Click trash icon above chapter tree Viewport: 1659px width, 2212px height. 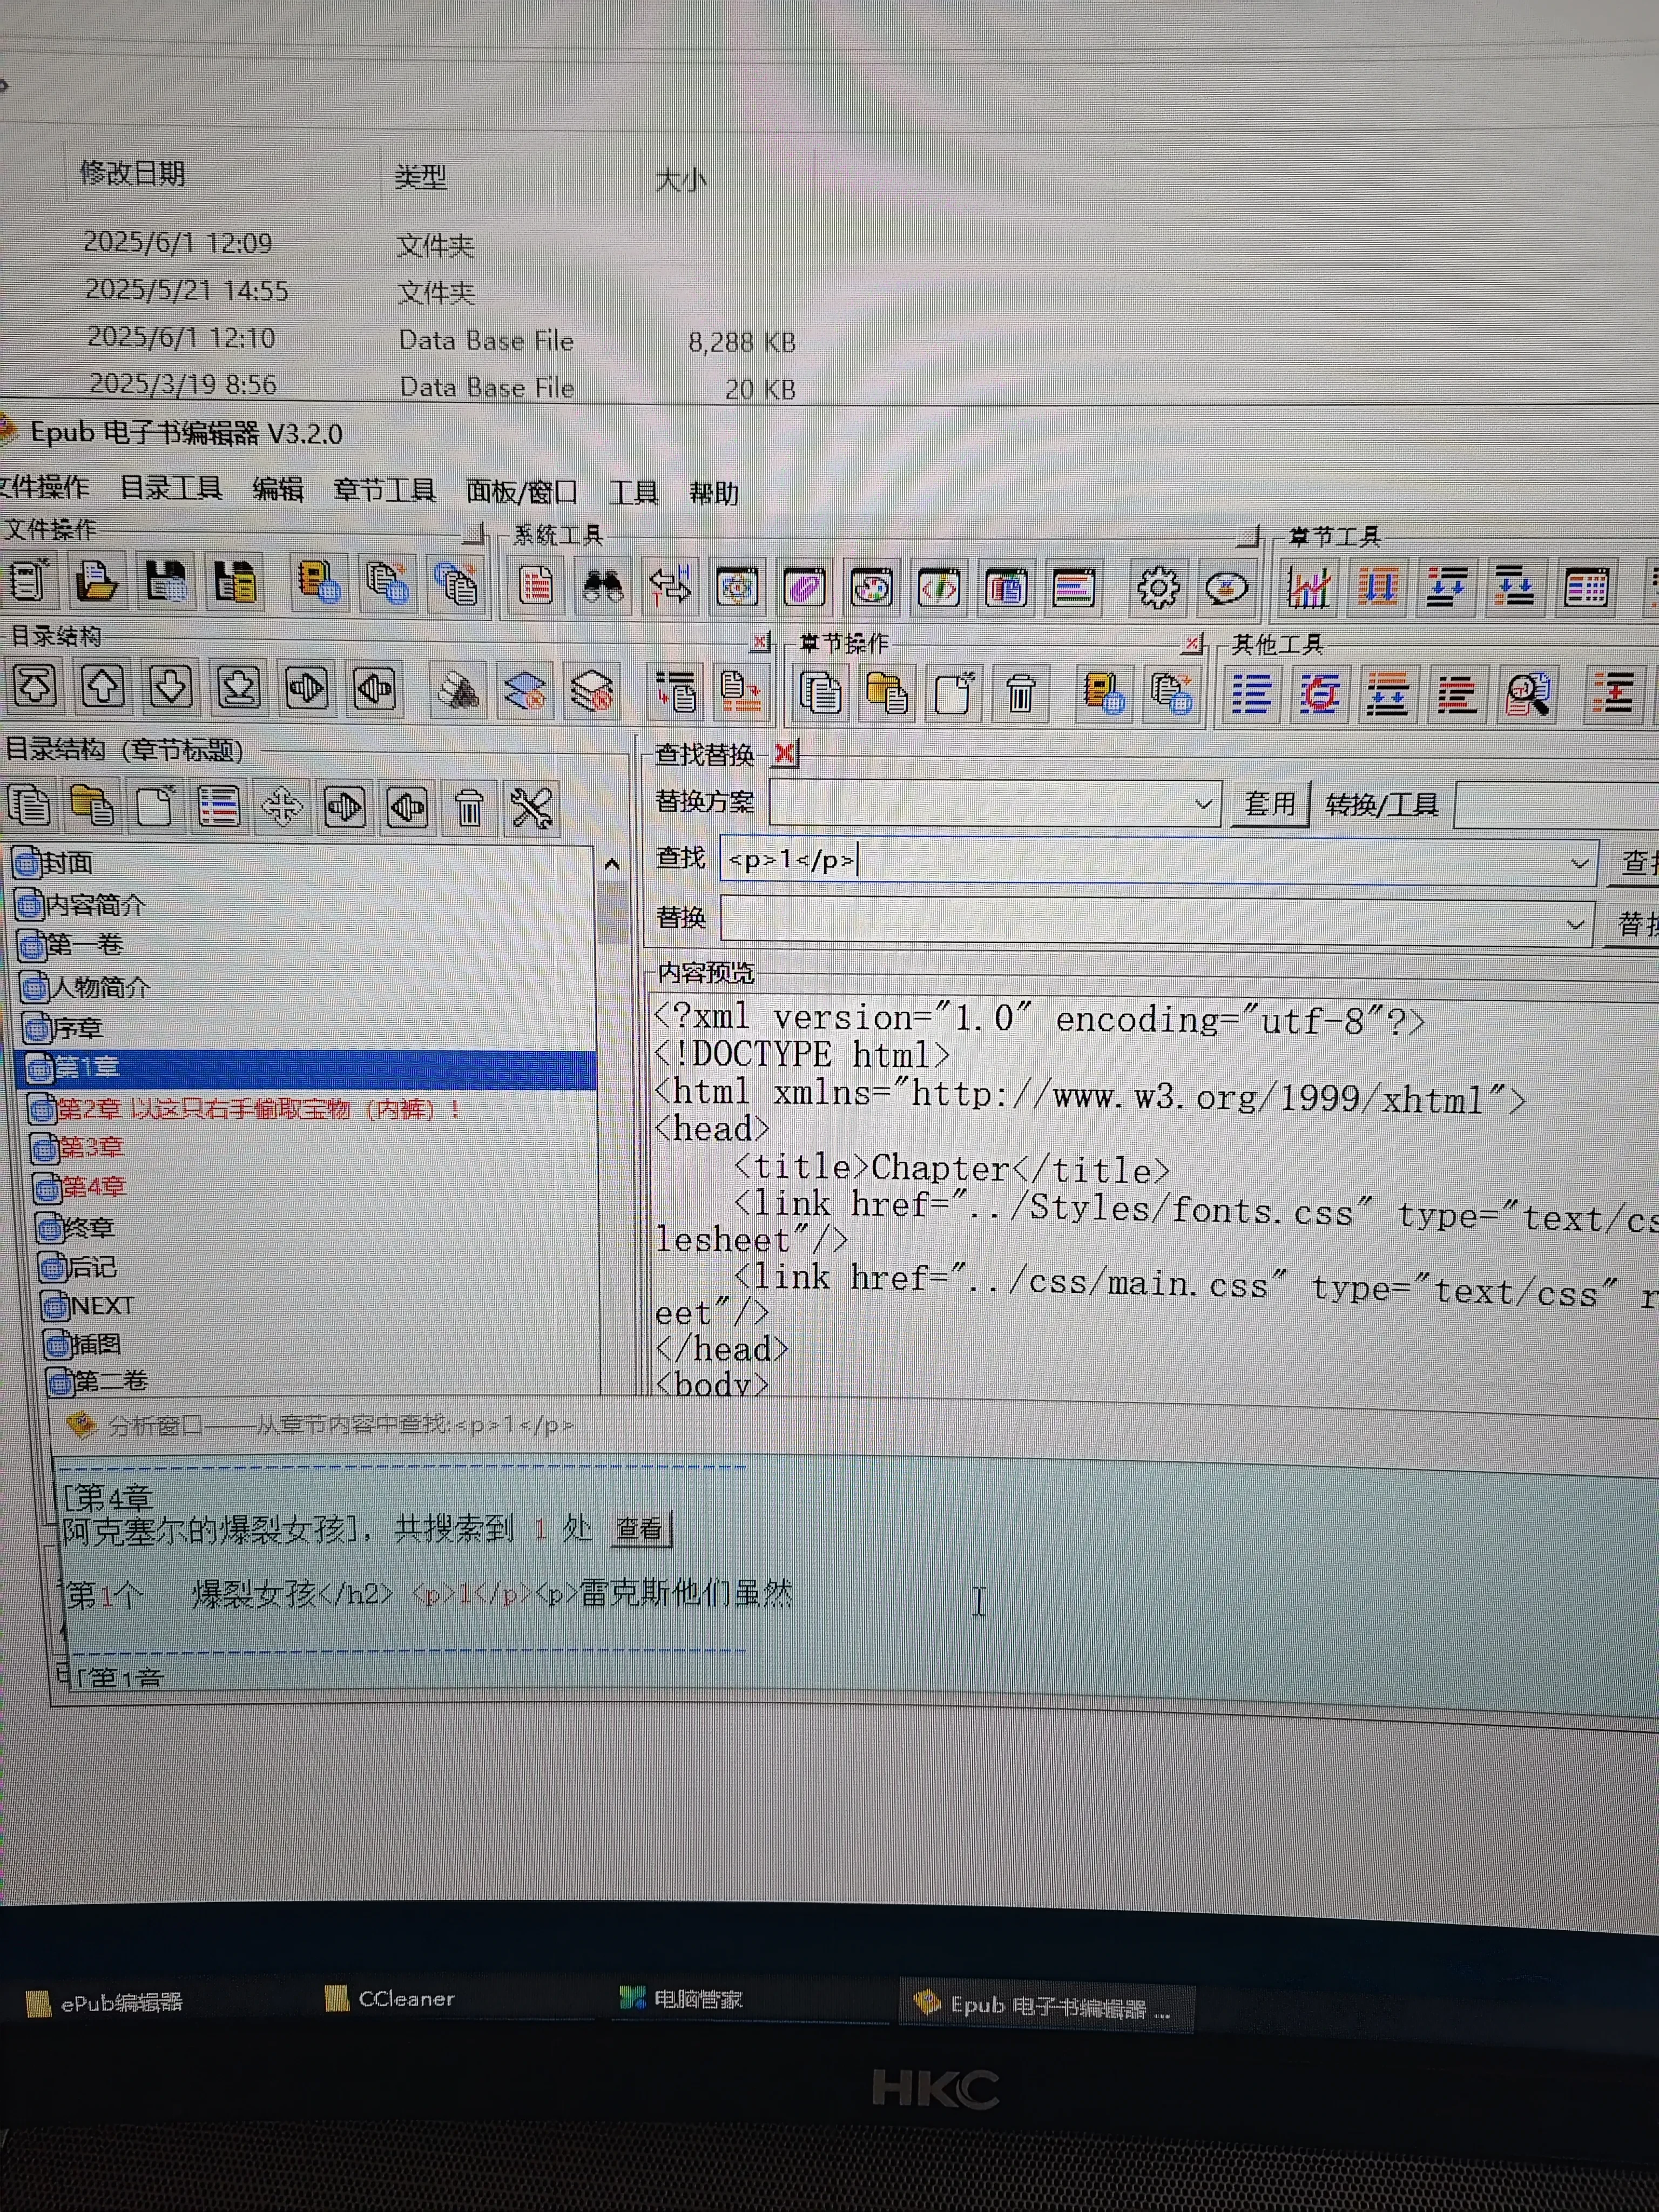click(x=469, y=807)
